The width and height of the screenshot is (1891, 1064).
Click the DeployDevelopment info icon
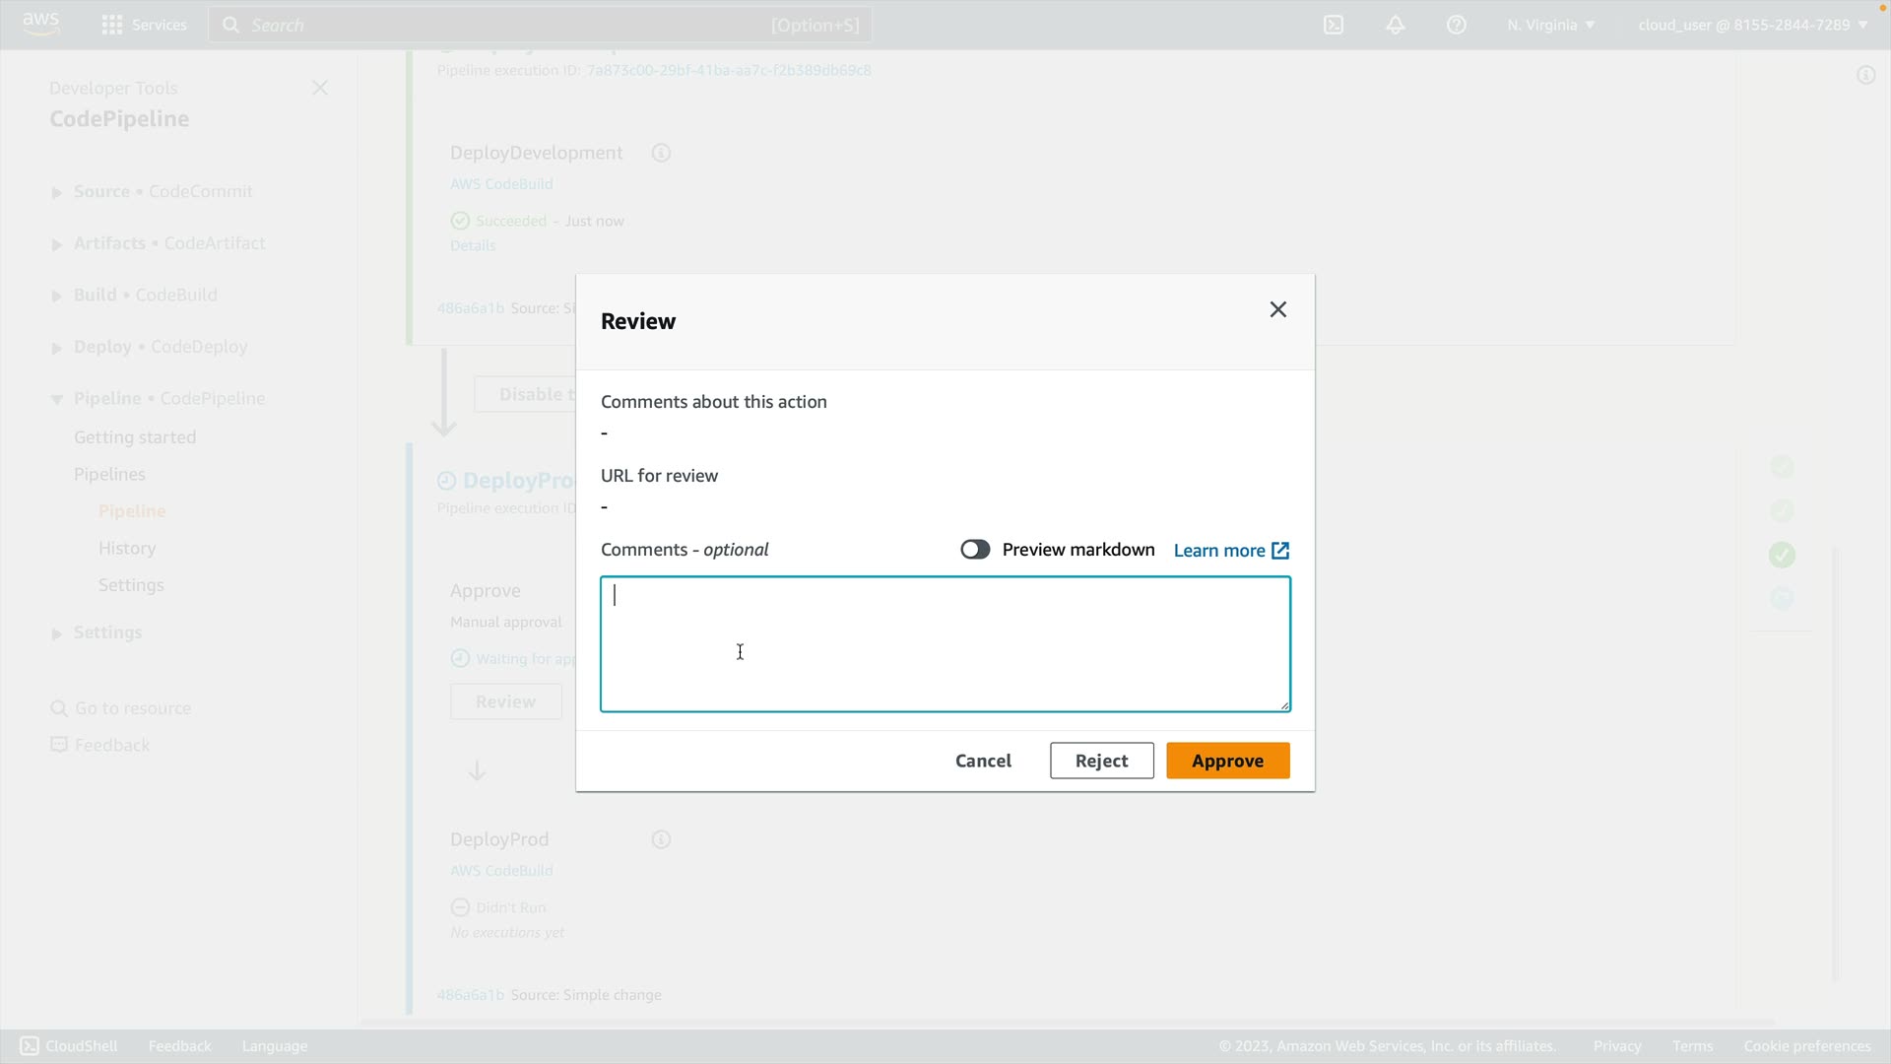[x=661, y=153]
